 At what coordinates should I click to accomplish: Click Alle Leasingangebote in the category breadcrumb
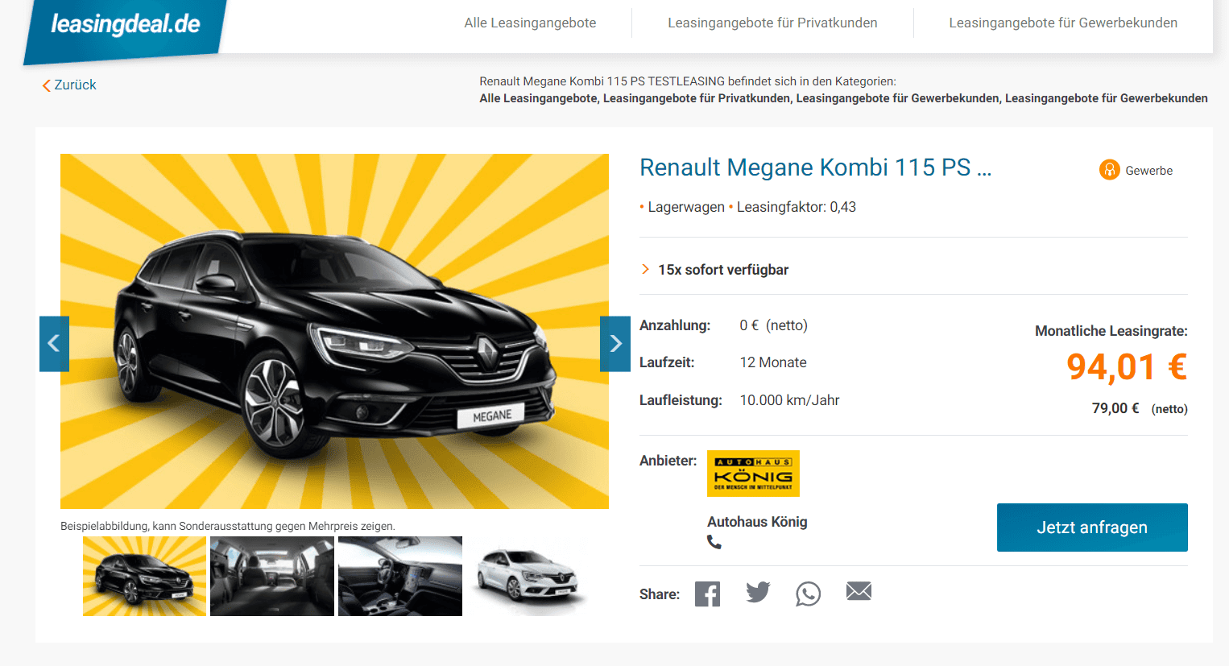537,98
